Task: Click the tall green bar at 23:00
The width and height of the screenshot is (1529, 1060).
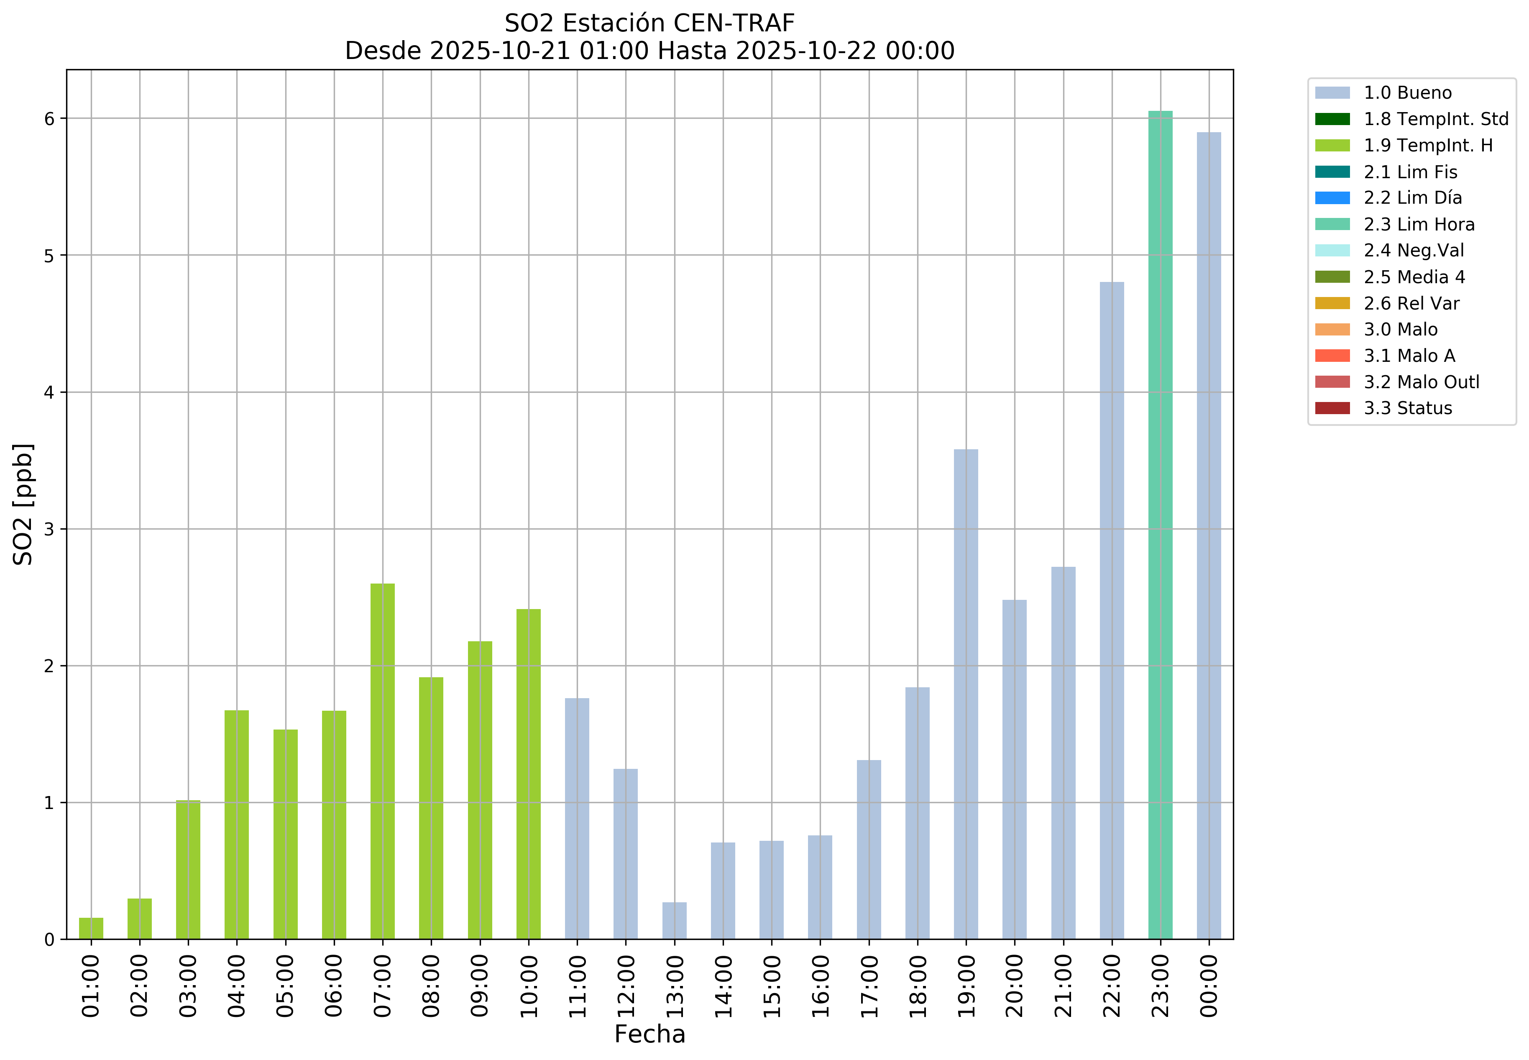Action: tap(1160, 525)
